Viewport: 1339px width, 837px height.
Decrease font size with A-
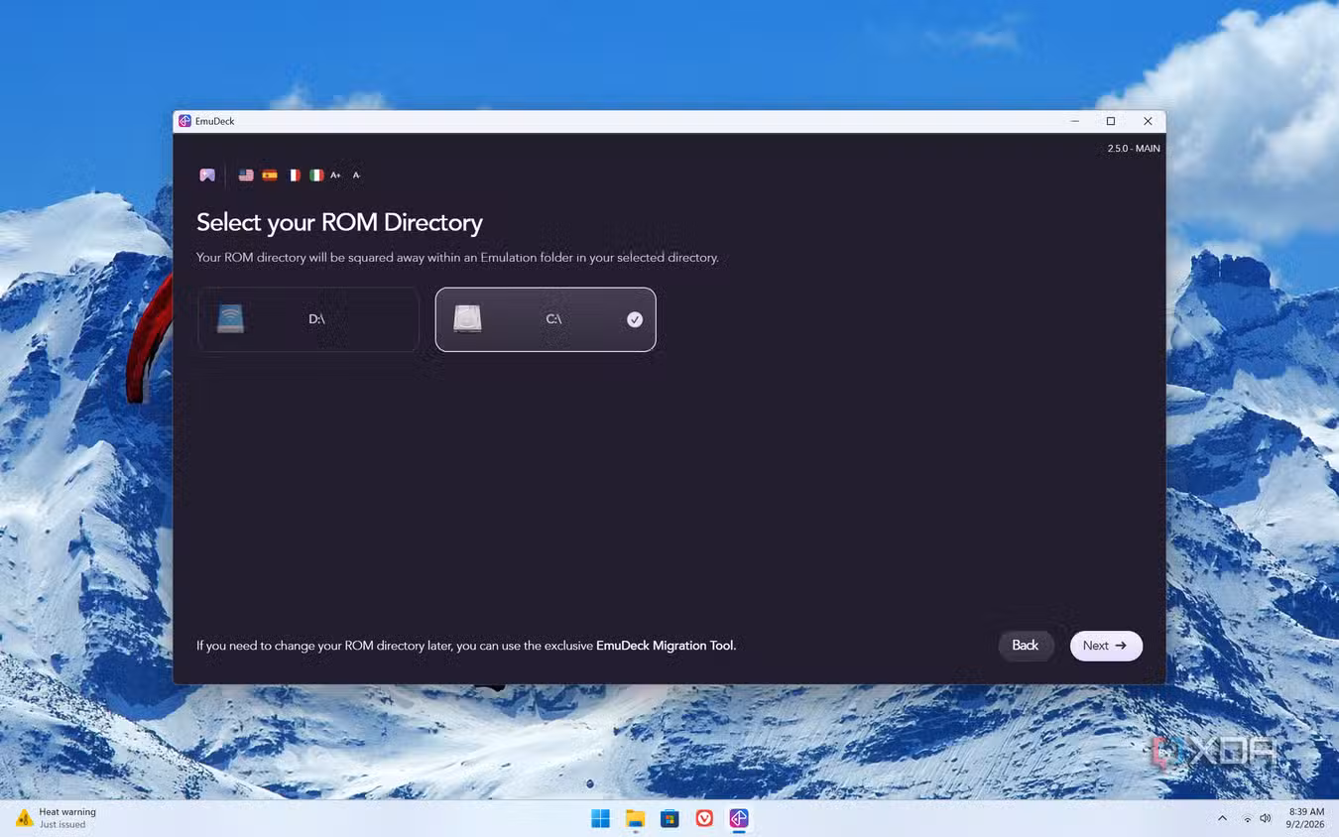(x=356, y=175)
